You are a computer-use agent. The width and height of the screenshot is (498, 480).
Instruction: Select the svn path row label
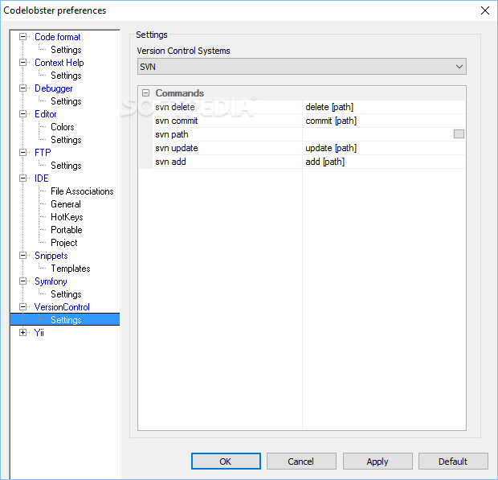click(172, 134)
